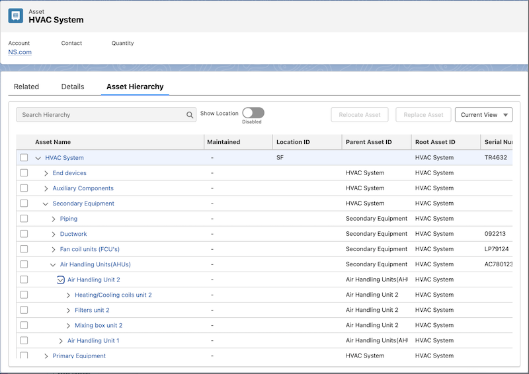Screen dimensions: 529x374
Task: Expand the Filters unit 2 chevron
Action: point(68,311)
